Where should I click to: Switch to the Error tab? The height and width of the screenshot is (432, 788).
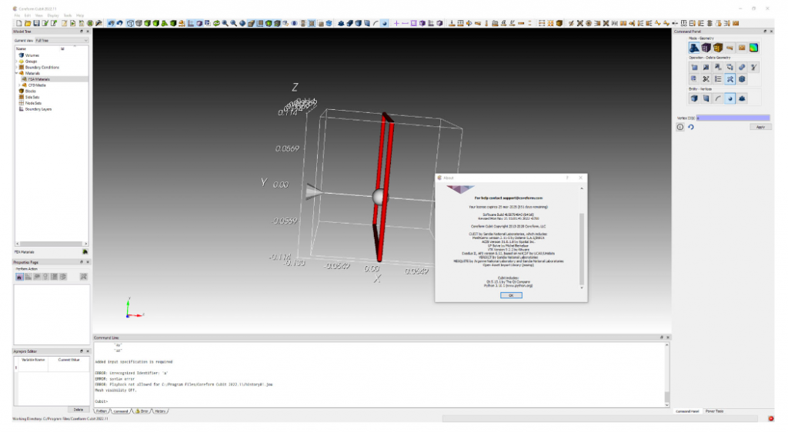[x=142, y=411]
